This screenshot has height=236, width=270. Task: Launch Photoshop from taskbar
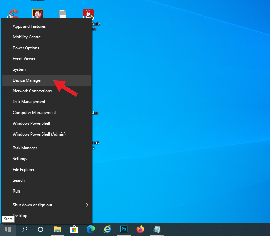(124, 229)
